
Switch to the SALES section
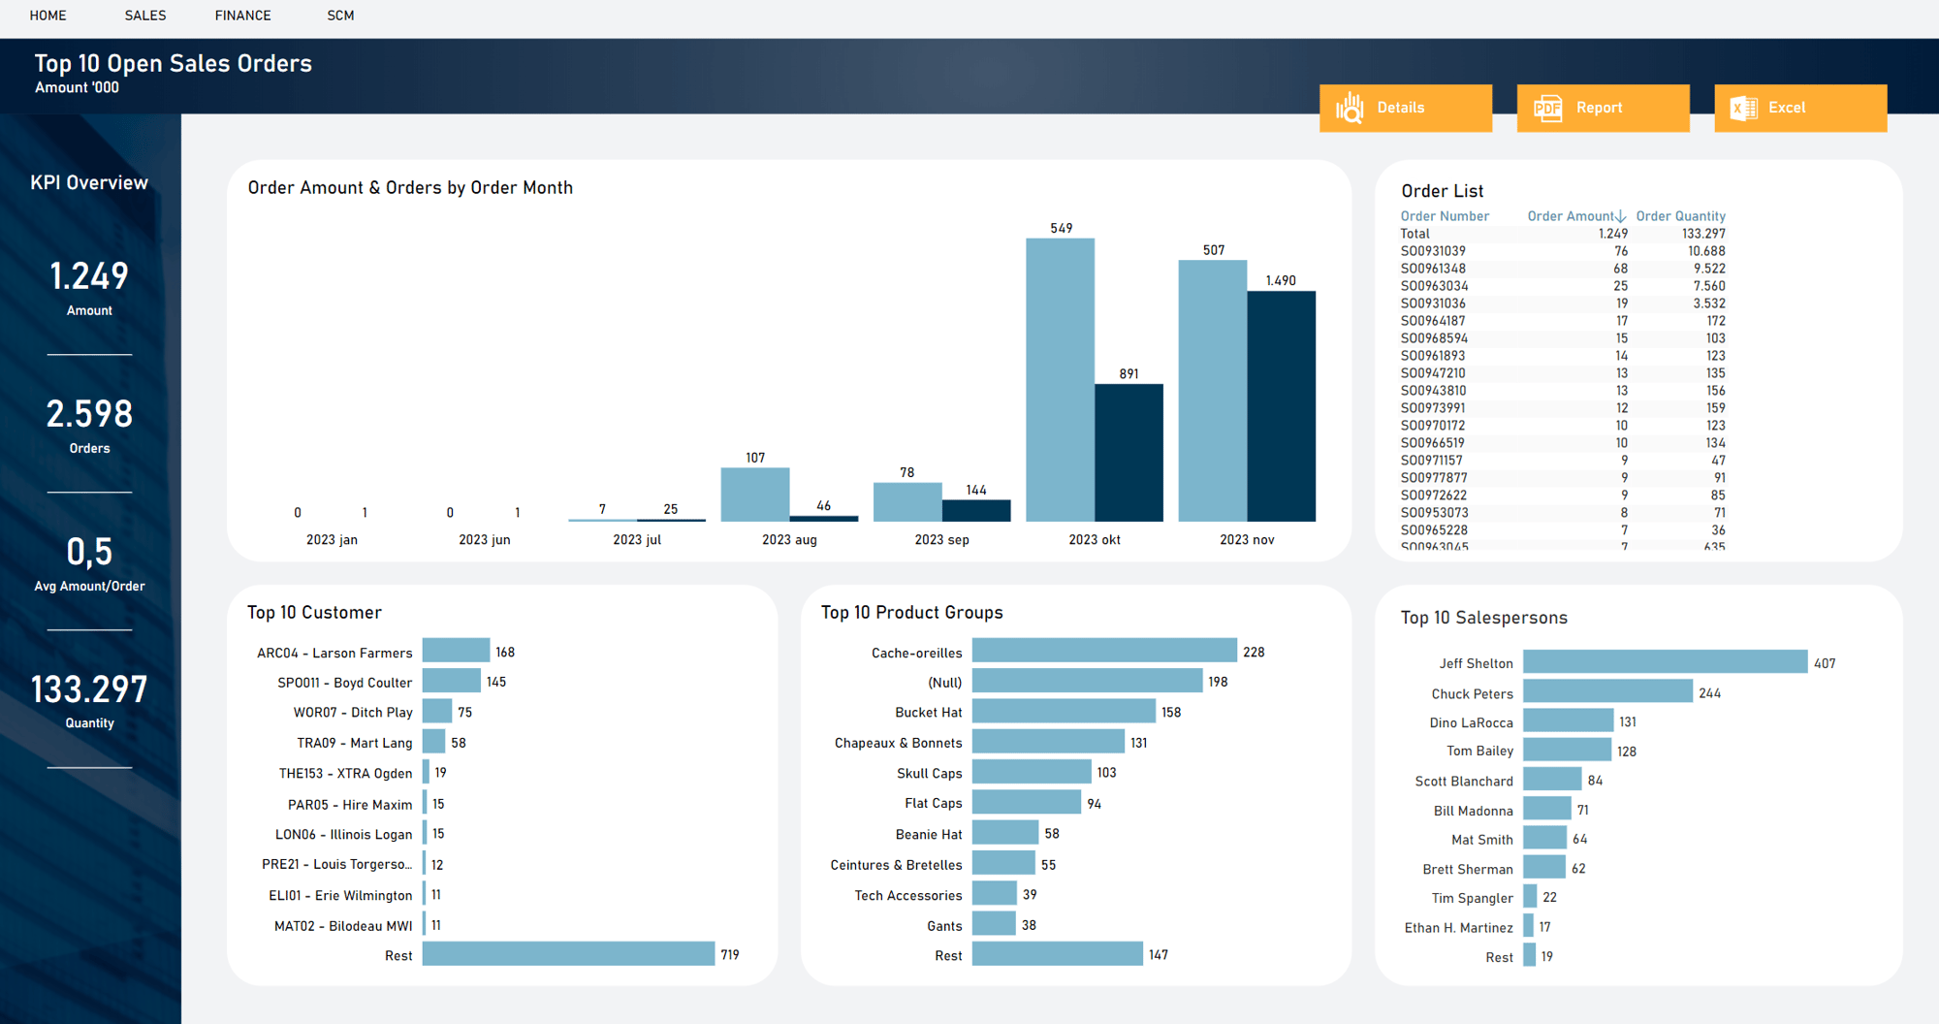click(144, 16)
